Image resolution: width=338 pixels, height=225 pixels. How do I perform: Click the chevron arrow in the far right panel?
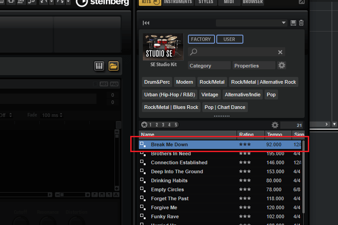point(326,124)
